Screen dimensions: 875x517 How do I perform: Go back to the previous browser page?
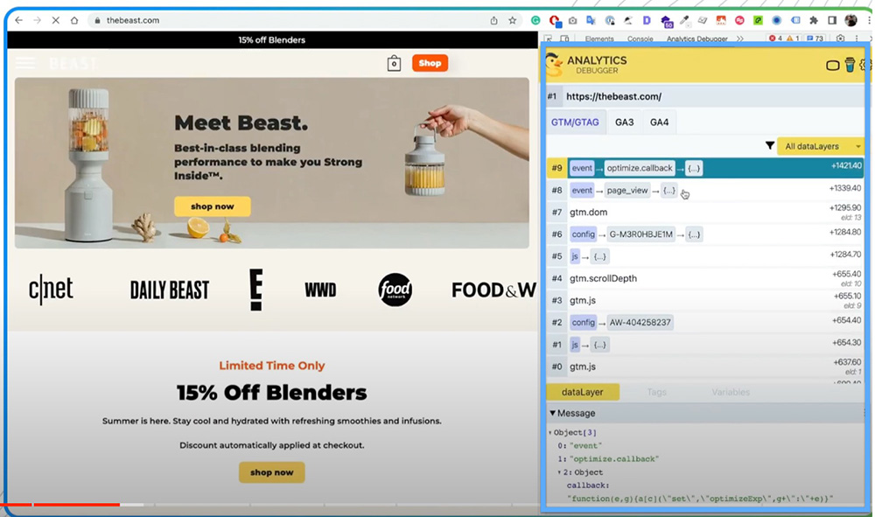[x=19, y=20]
